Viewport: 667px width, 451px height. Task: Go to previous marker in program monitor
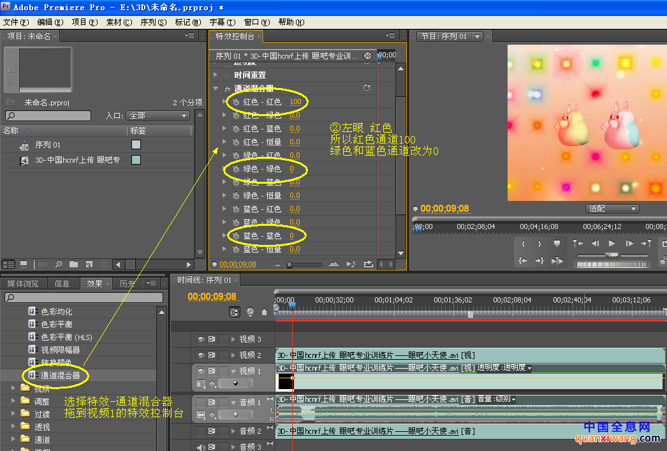pos(578,244)
